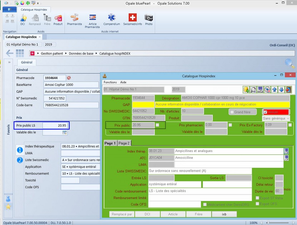This screenshot has width=297, height=225.
Task: Click the Frère hierarchy ribbon icon
Action: (x=47, y=20)
